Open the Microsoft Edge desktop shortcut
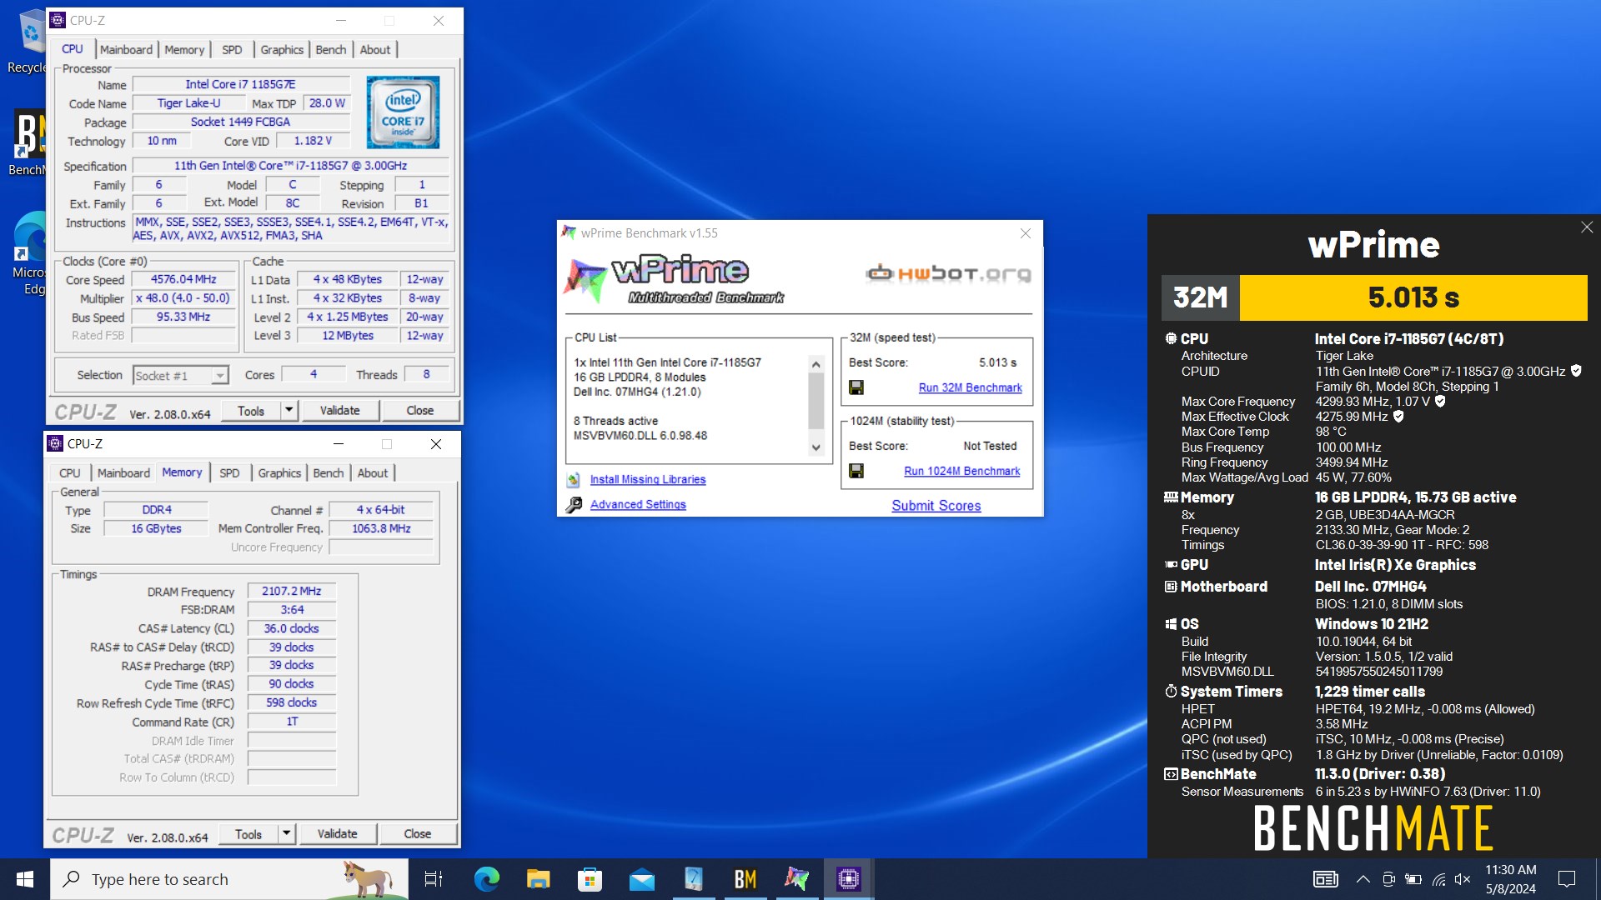Image resolution: width=1601 pixels, height=900 pixels. (x=28, y=254)
